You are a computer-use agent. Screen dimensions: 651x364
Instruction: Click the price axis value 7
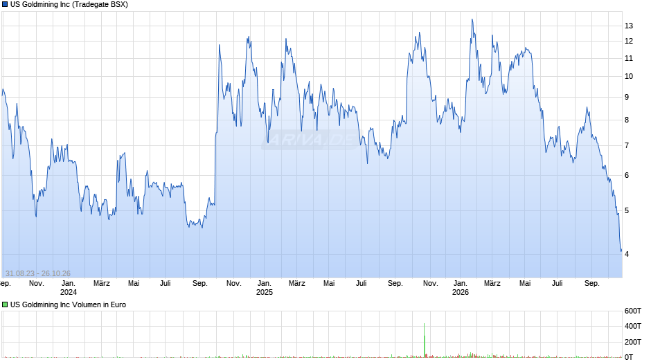627,146
